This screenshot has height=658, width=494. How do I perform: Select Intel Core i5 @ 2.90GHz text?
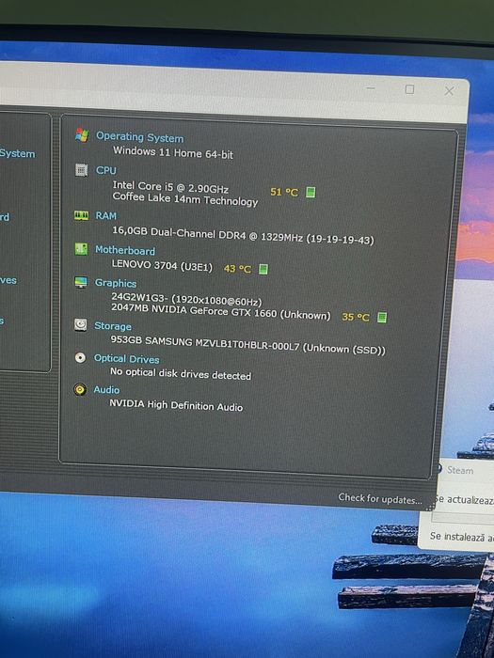(x=170, y=187)
